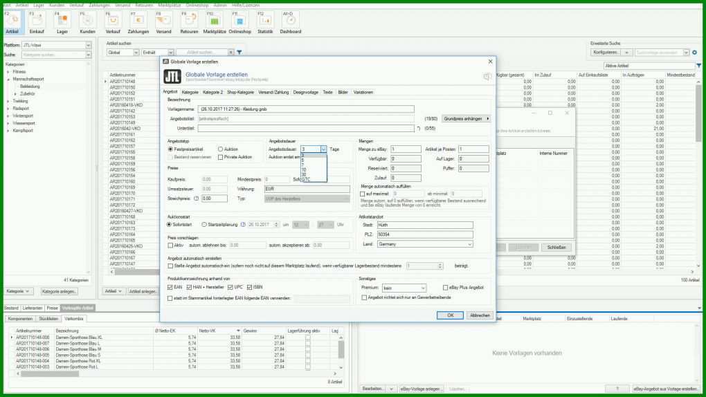The height and width of the screenshot is (397, 706).
Task: Select the Sofortstart radio button
Action: point(170,224)
